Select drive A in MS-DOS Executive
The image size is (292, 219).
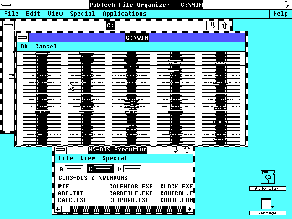[x=71, y=169]
